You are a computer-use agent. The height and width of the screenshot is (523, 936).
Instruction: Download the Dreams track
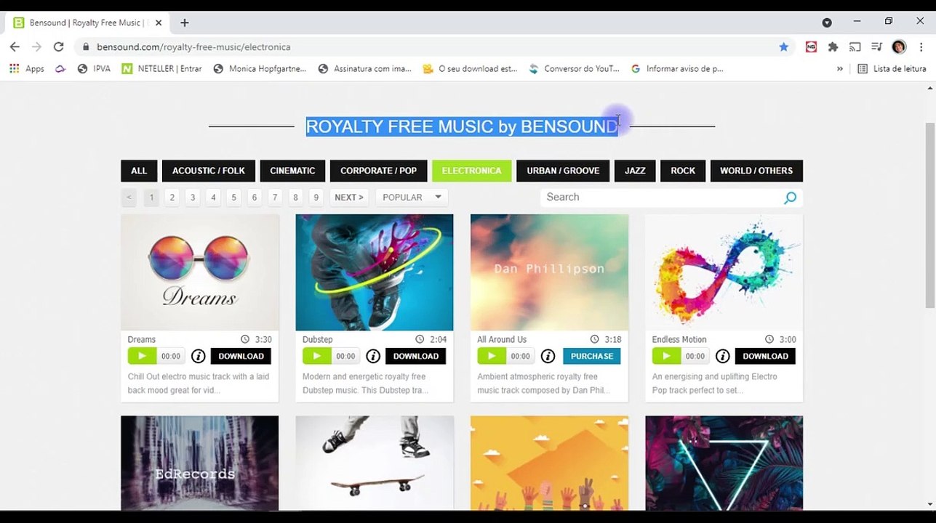point(241,356)
